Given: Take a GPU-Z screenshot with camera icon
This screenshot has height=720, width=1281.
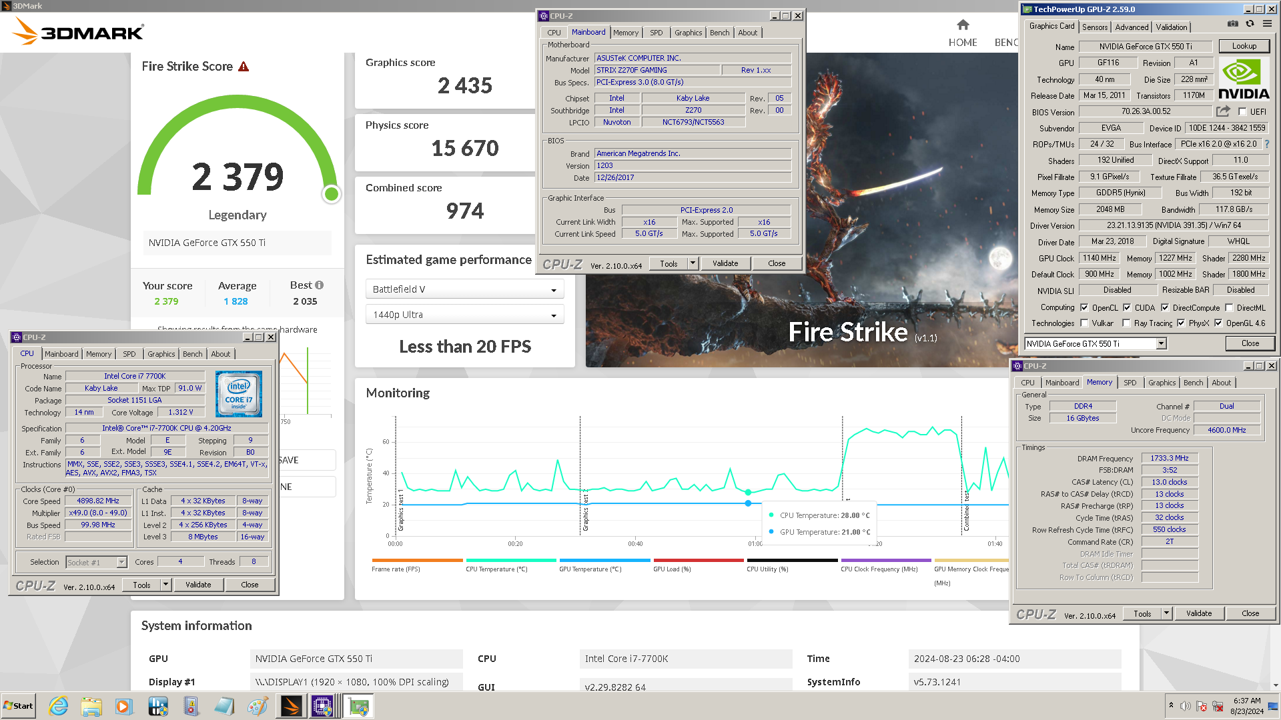Looking at the screenshot, I should click(x=1232, y=24).
